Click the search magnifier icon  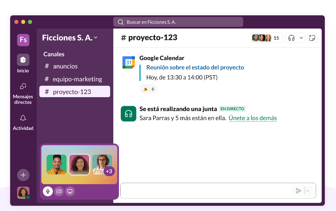click(121, 22)
